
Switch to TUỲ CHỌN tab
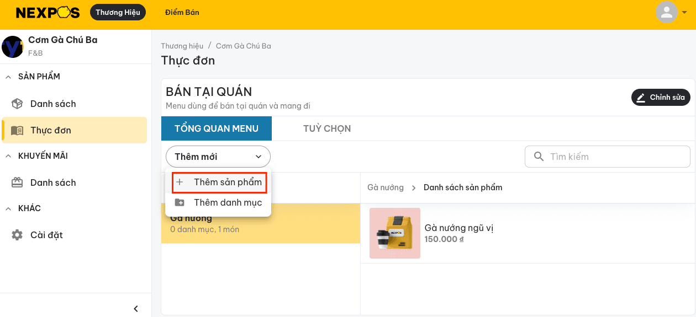pyautogui.click(x=327, y=128)
